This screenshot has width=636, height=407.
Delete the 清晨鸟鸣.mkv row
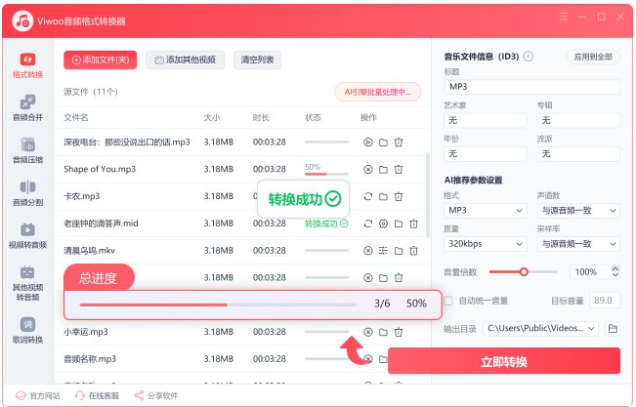(413, 251)
